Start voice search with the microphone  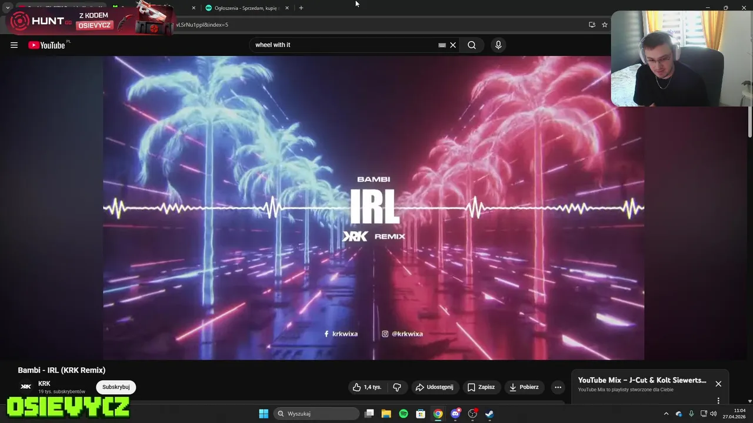coord(498,45)
